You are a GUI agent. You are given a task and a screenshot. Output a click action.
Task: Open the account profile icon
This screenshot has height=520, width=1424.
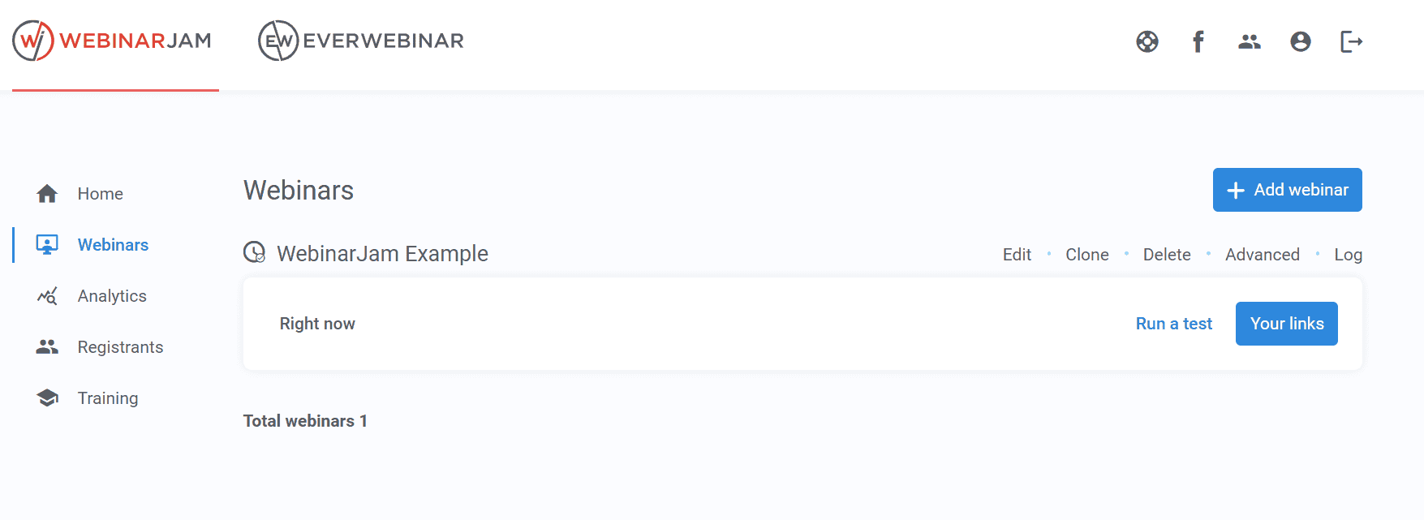pyautogui.click(x=1301, y=41)
